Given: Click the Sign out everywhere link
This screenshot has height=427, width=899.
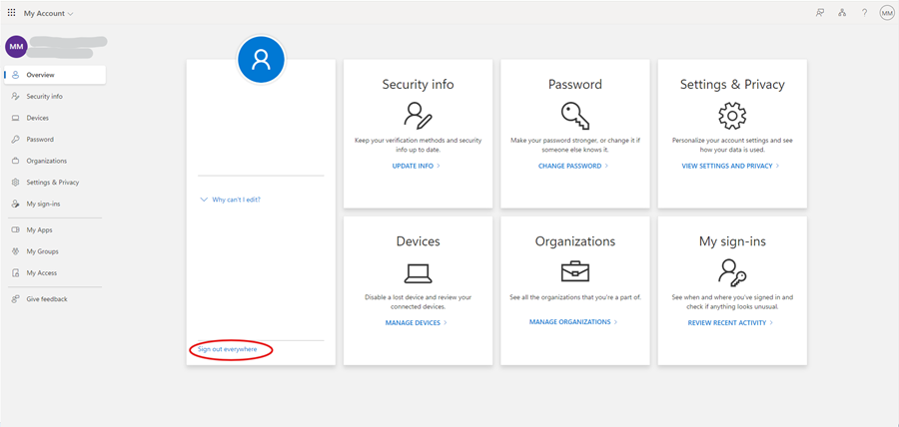Looking at the screenshot, I should pyautogui.click(x=228, y=349).
